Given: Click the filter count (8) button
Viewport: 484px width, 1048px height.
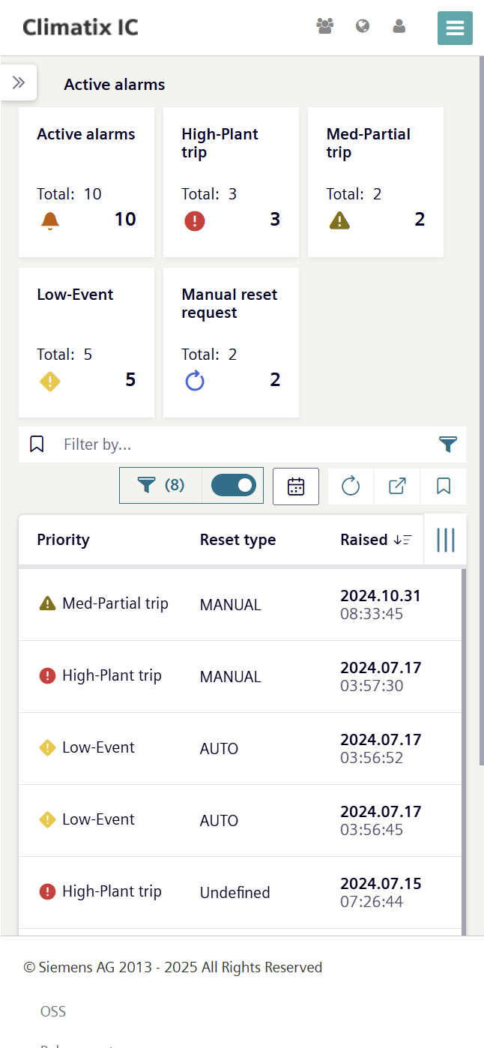Looking at the screenshot, I should (x=161, y=486).
